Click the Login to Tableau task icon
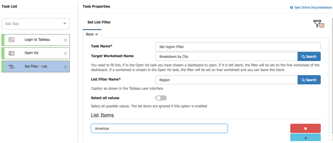Screen dimensions: 333x143 11,40
